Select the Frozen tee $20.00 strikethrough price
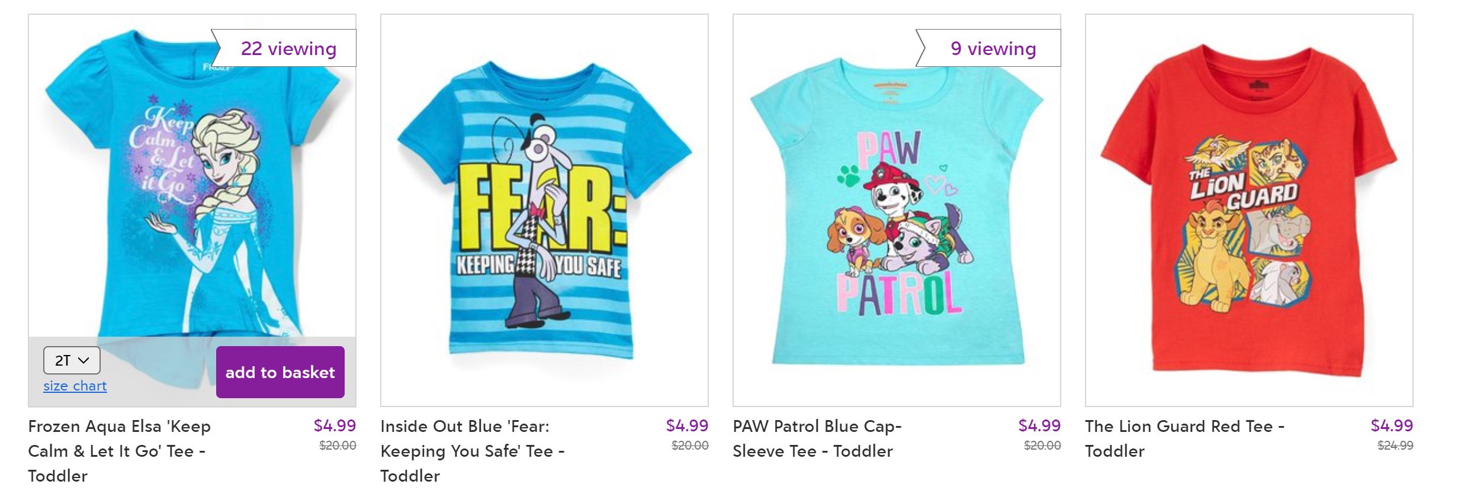1461x497 pixels. (338, 446)
